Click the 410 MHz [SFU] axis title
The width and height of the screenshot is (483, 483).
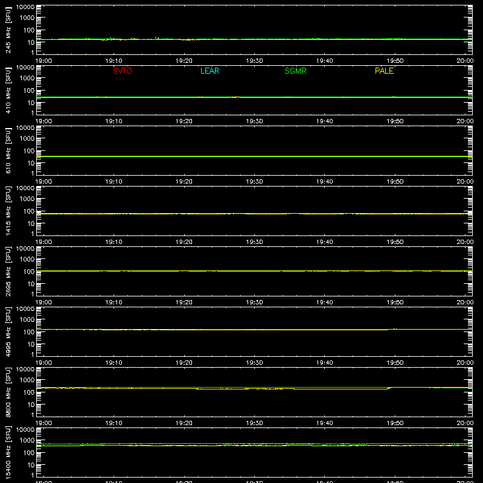pyautogui.click(x=8, y=90)
